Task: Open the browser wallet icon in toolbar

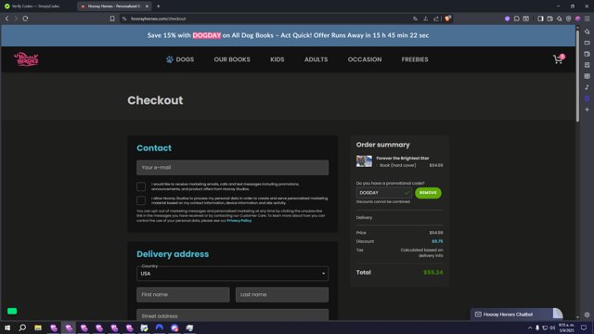Action: coord(549,19)
